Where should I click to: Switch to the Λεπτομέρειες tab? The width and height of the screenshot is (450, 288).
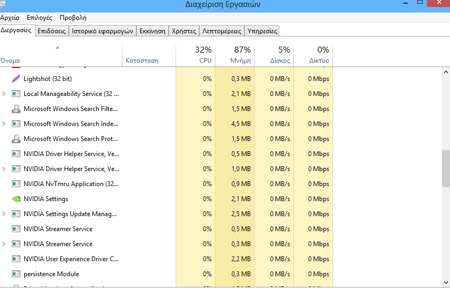(x=222, y=31)
